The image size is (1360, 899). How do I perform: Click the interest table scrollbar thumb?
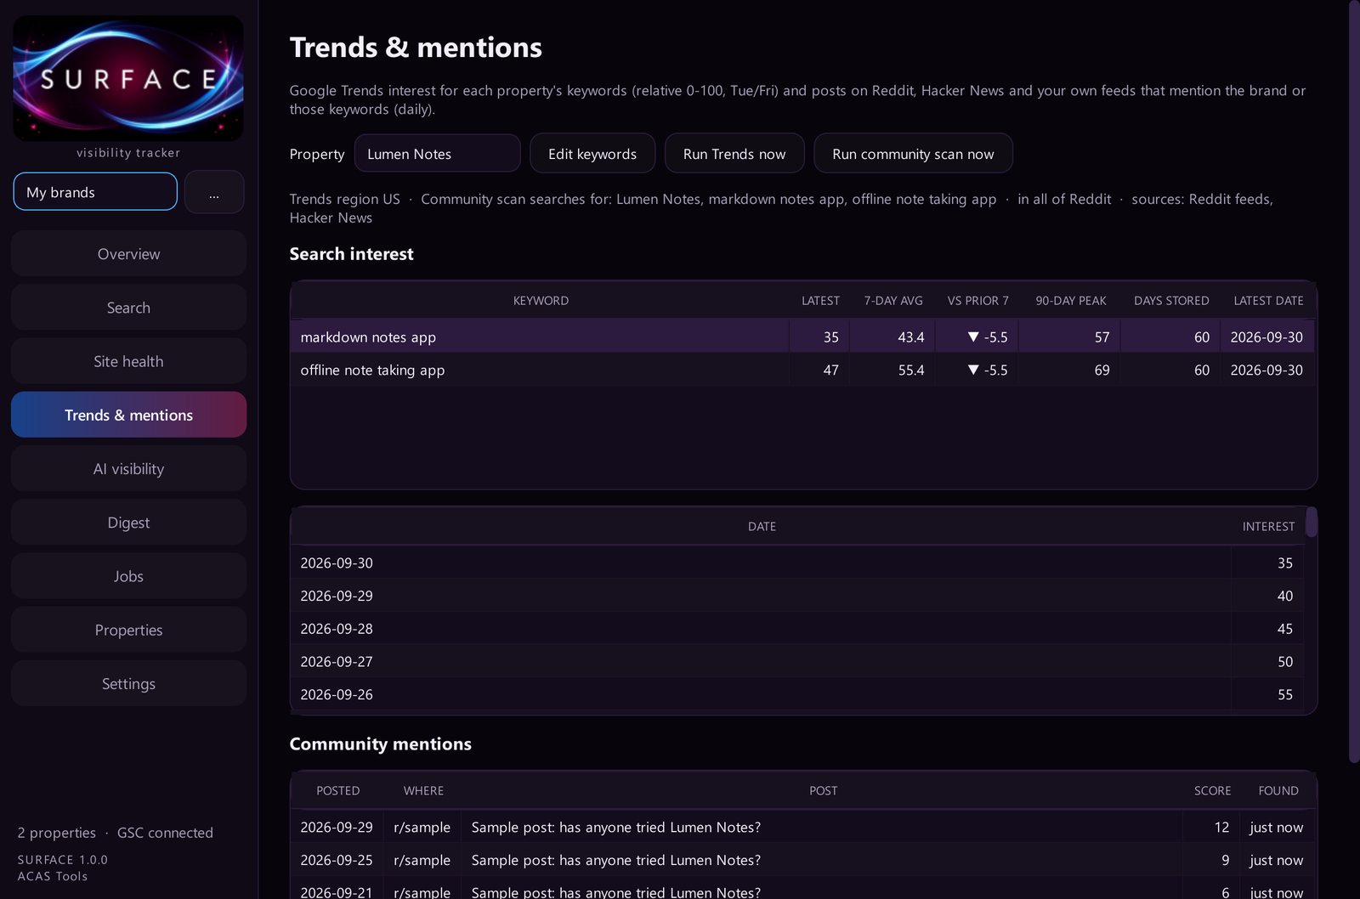(1312, 522)
